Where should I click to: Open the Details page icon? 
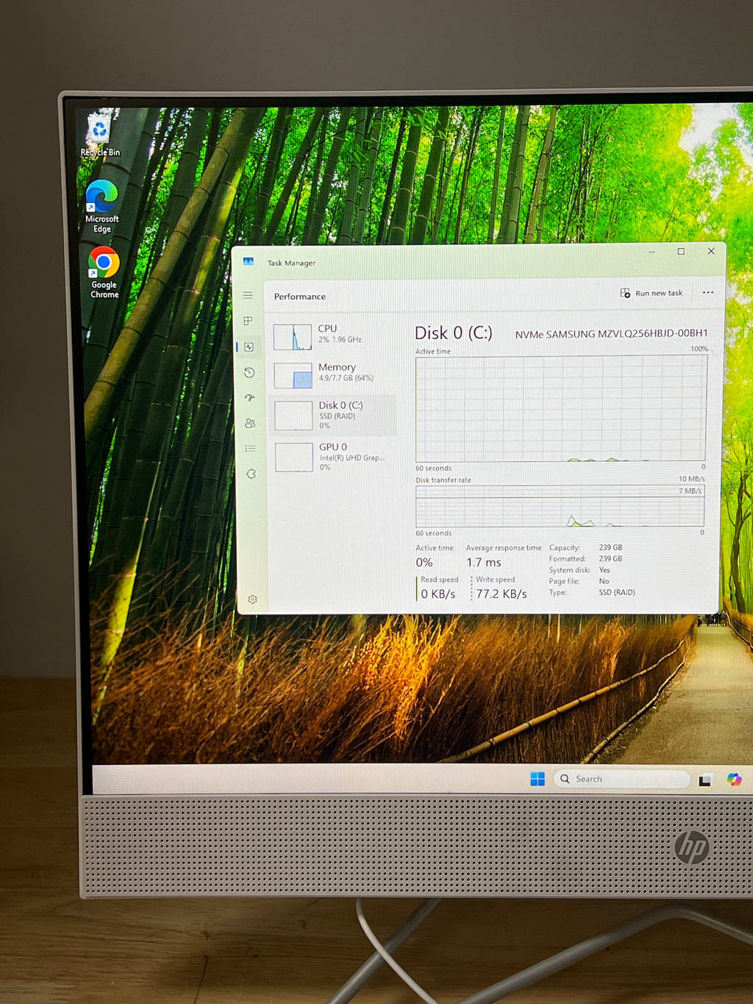pyautogui.click(x=251, y=448)
